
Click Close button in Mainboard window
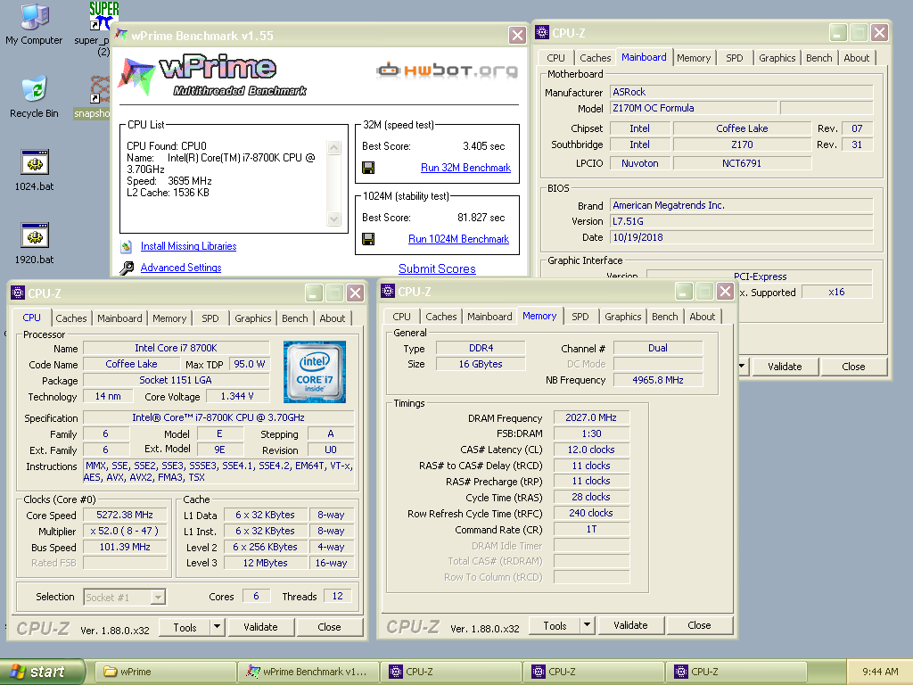[x=853, y=367]
